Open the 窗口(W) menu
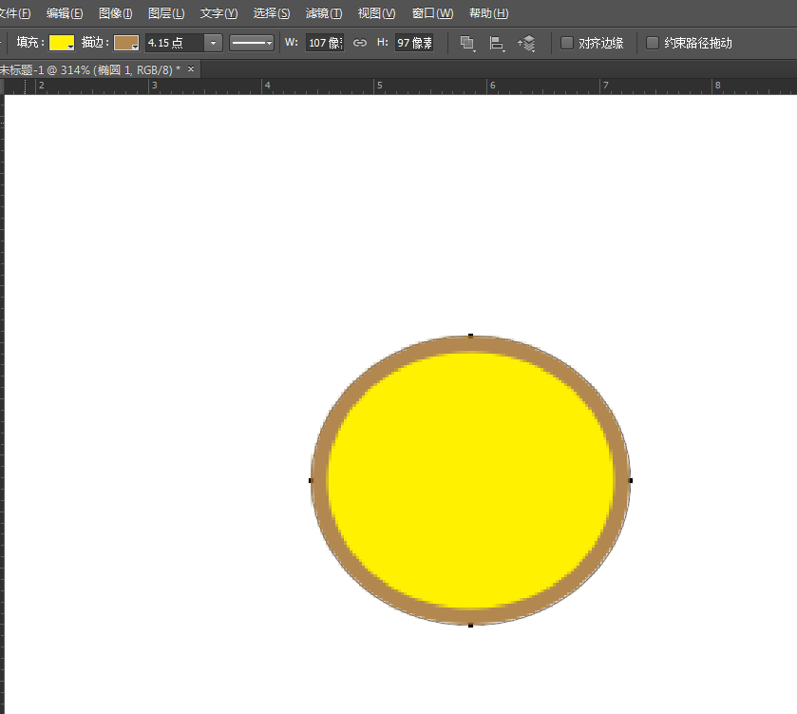 (432, 13)
